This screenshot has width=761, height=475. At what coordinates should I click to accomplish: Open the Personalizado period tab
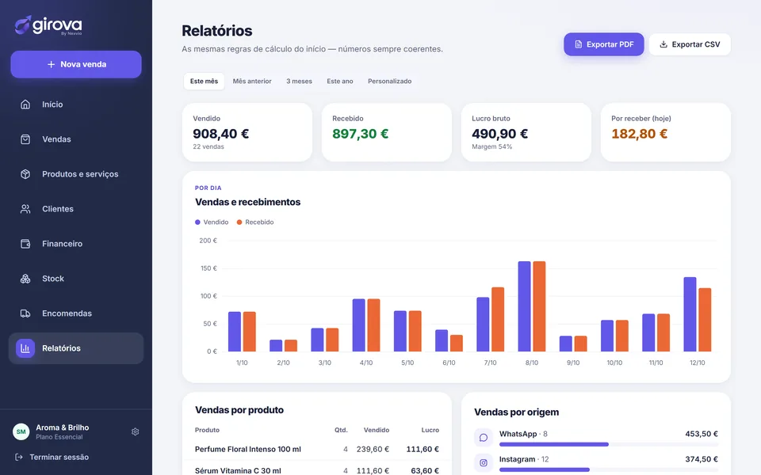(x=390, y=81)
